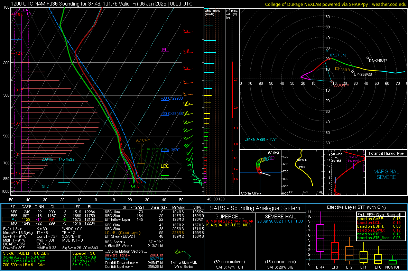
Task: Click the MARGINAL SEVERE hazard type text
Action: click(386, 174)
